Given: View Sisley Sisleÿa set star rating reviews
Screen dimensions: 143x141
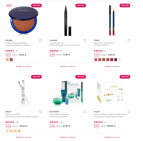Looking at the screenshot, I should (x=100, y=122).
